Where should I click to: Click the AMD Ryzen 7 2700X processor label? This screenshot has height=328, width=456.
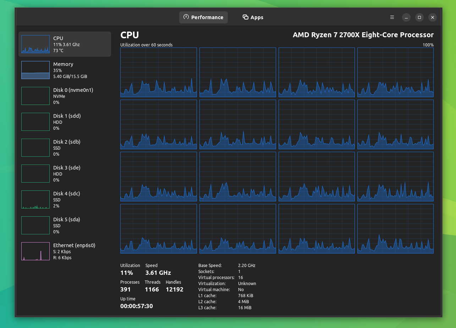[363, 35]
